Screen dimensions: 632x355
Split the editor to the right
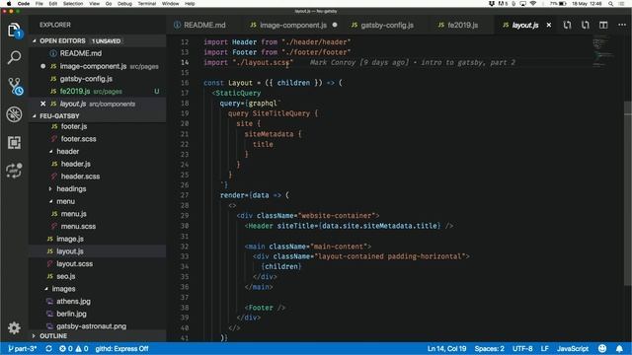(x=603, y=25)
